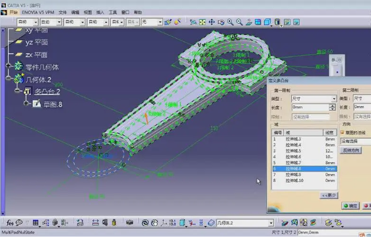Open the 文件 menu

click(x=63, y=13)
